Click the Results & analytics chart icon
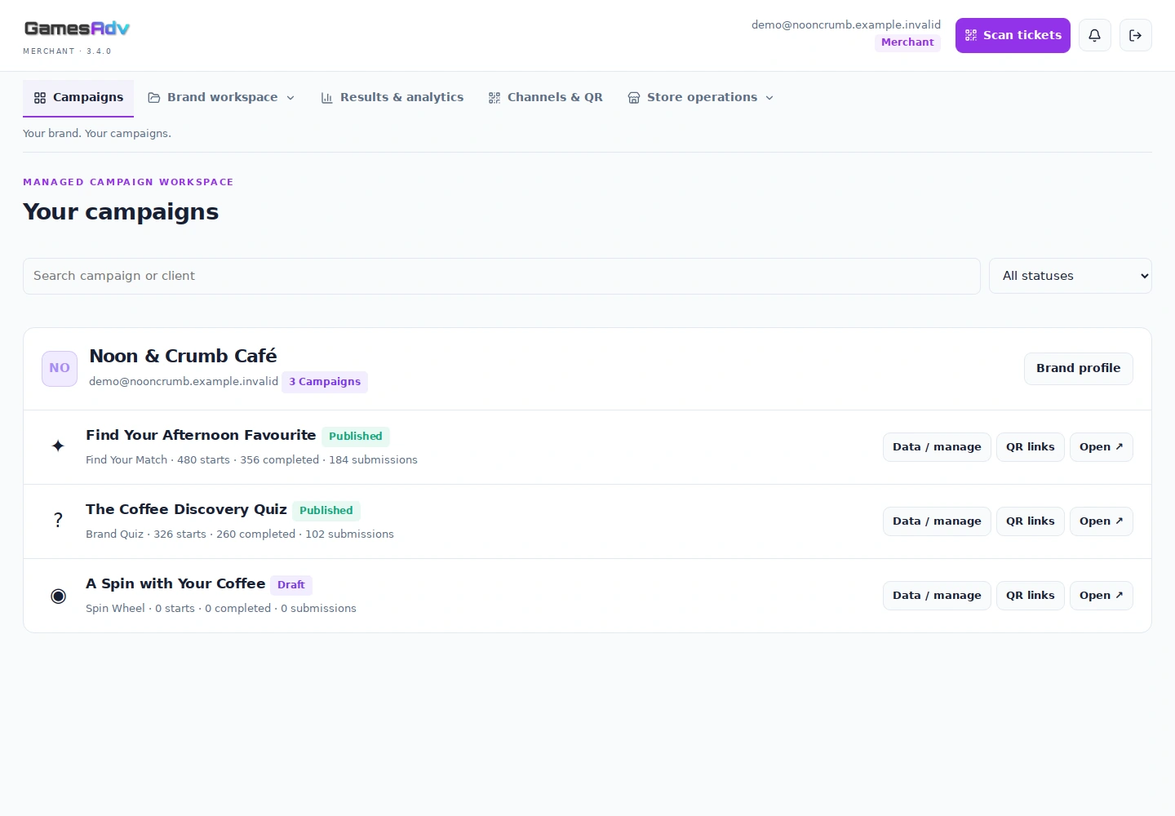Screen dimensions: 1175x816 pyautogui.click(x=327, y=98)
